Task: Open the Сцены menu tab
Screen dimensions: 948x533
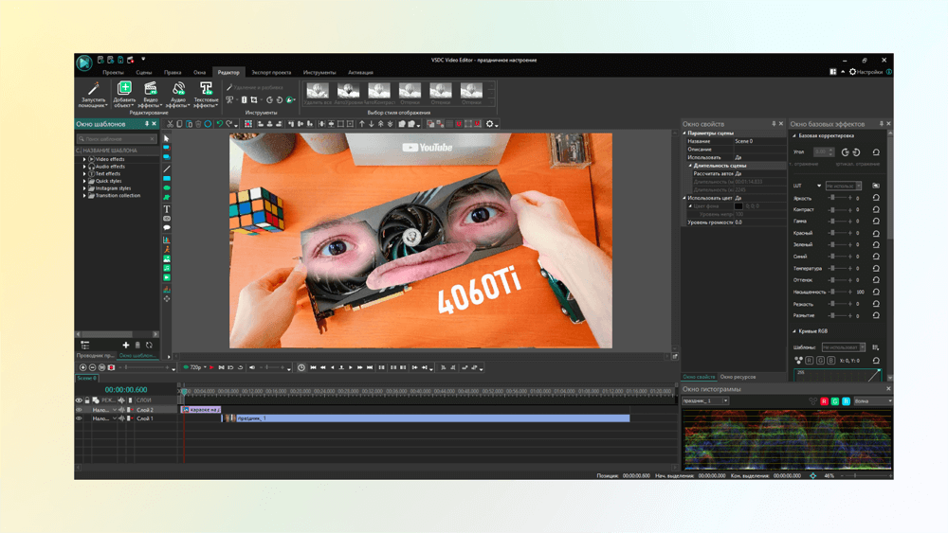Action: point(144,73)
